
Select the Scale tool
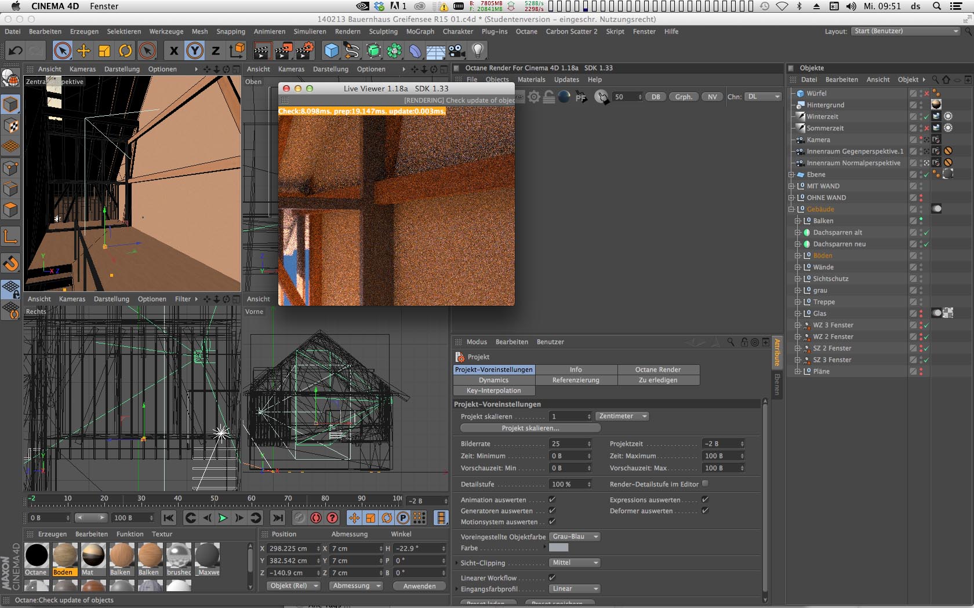pyautogui.click(x=104, y=51)
